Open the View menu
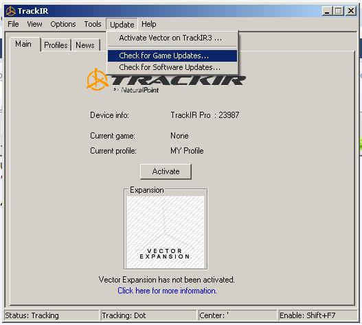This screenshot has height=325, width=362. pyautogui.click(x=34, y=24)
